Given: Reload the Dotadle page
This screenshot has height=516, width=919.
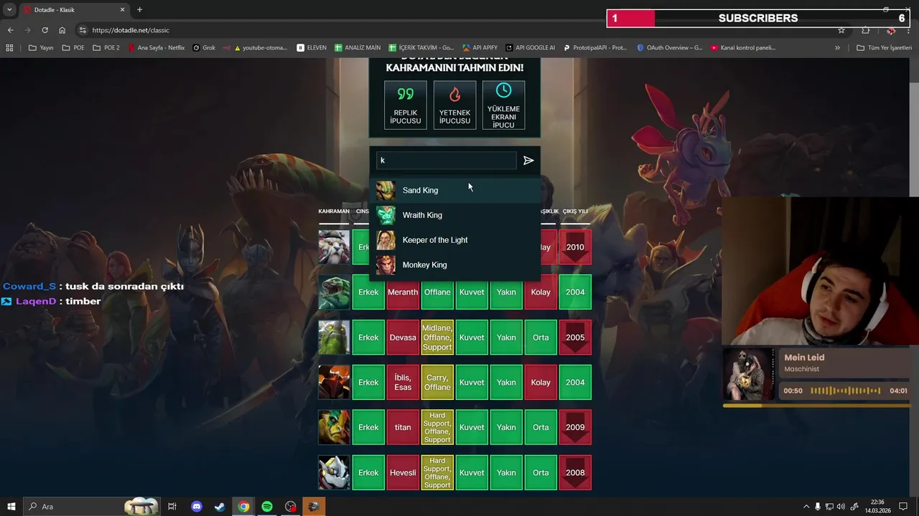Looking at the screenshot, I should 45,30.
